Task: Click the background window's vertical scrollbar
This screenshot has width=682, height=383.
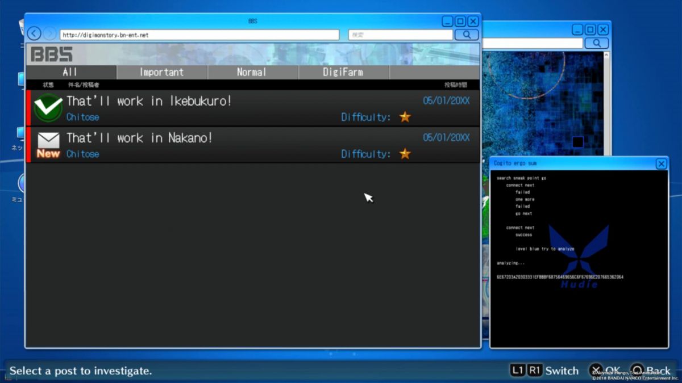Action: pyautogui.click(x=606, y=103)
